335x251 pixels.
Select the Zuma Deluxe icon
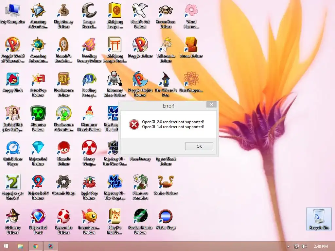point(191,44)
